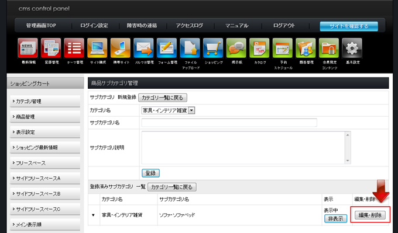The height and width of the screenshot is (233, 398).
Task: Click カテゴリ一覧に戻る beside 新規登録
Action: (x=163, y=98)
